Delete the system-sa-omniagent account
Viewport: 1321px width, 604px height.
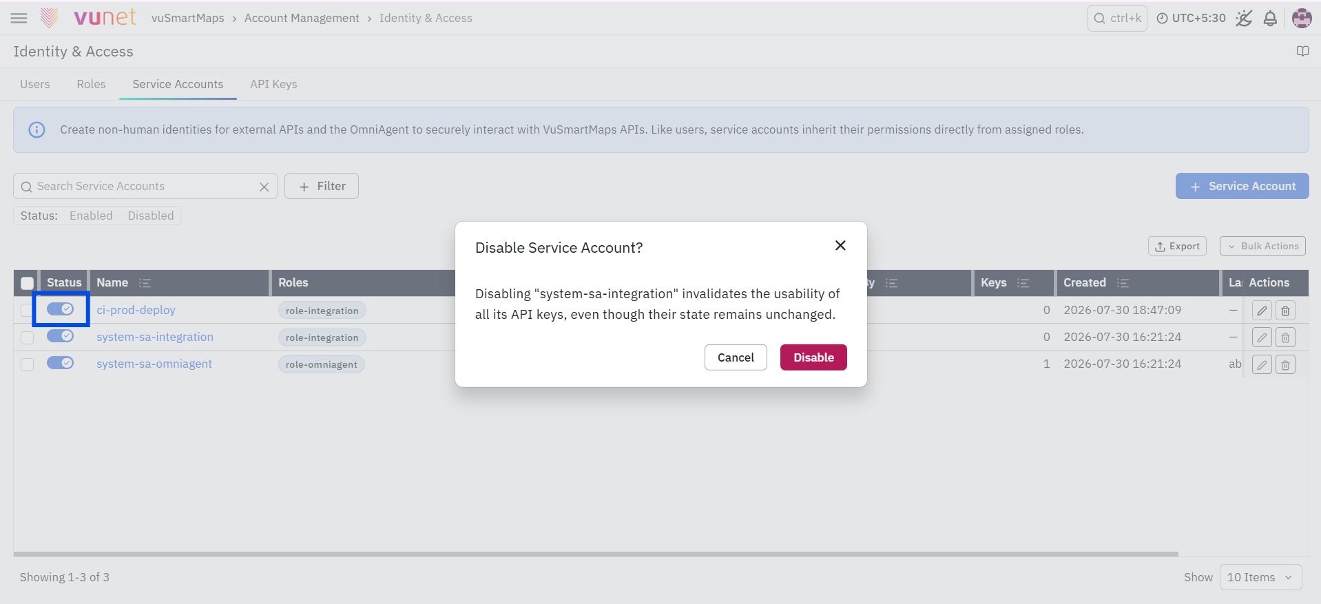pyautogui.click(x=1285, y=364)
